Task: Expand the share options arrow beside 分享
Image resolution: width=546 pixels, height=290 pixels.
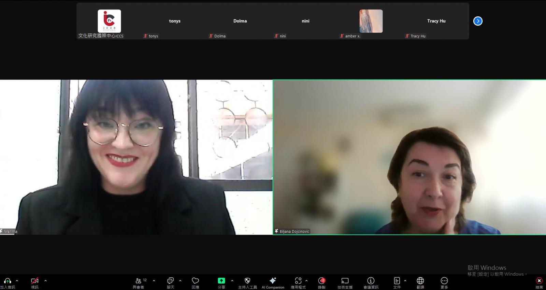Action: pos(232,281)
